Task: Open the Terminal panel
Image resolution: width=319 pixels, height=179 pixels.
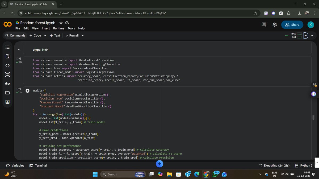Action: [x=38, y=165]
